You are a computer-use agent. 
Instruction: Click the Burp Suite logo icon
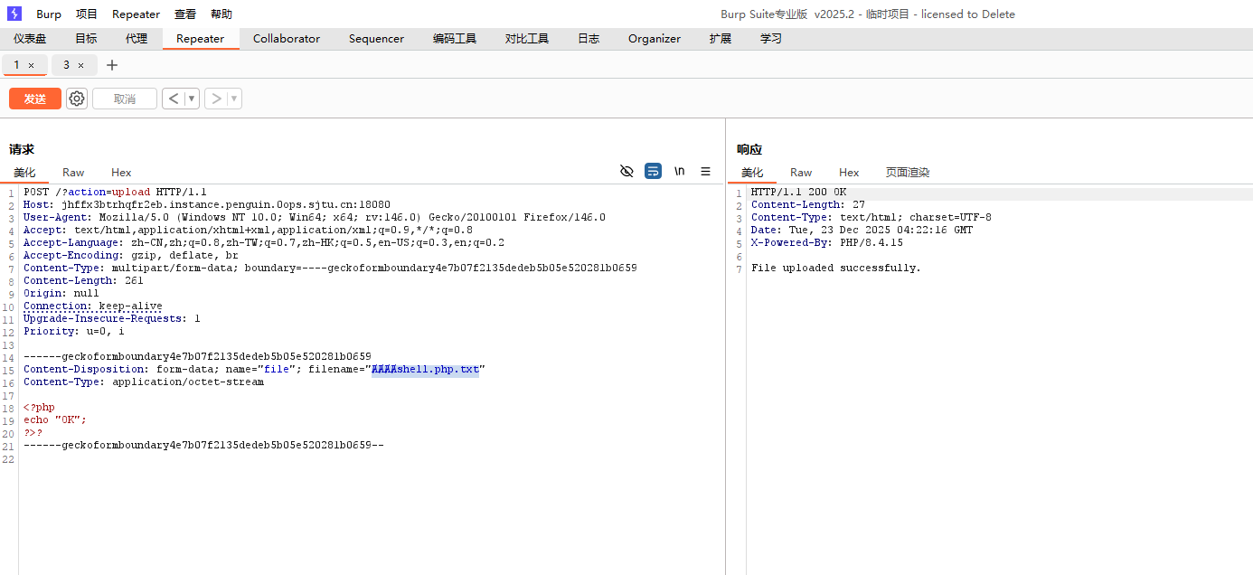14,14
